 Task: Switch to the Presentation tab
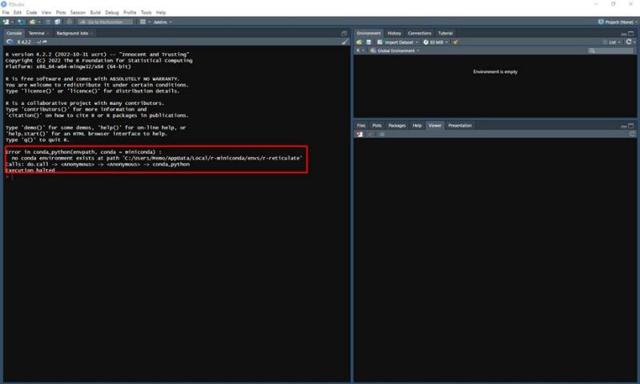[x=460, y=125]
